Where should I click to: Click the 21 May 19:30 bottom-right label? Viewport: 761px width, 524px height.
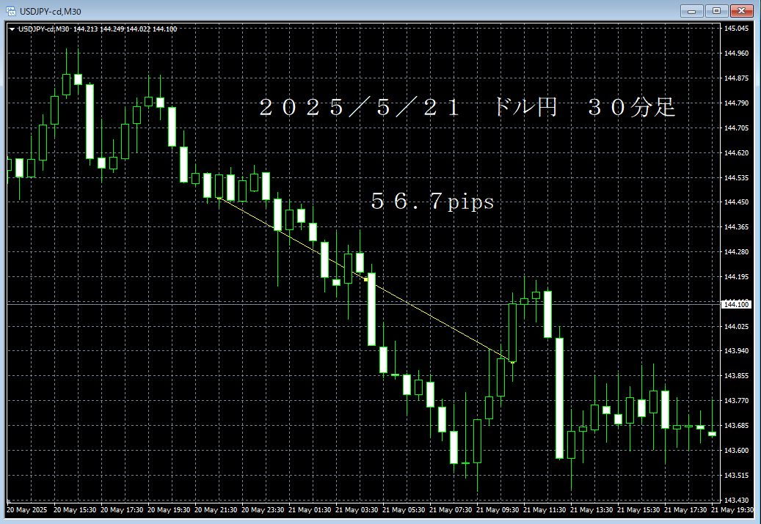(734, 508)
